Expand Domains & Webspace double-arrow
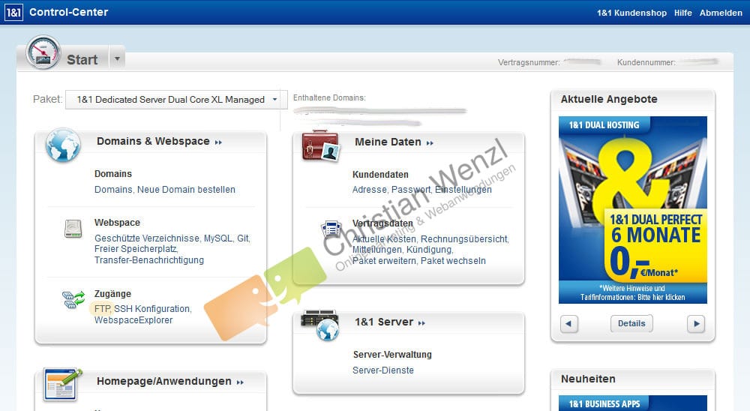Image resolution: width=750 pixels, height=411 pixels. point(218,142)
